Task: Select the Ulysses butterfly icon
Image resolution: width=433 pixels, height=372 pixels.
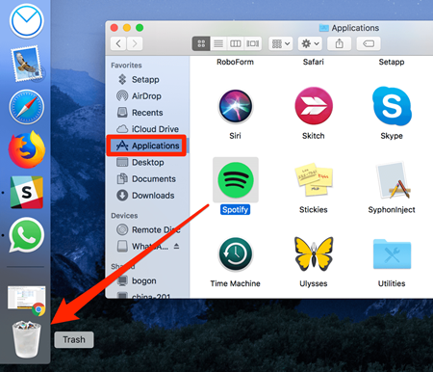Action: (x=314, y=254)
